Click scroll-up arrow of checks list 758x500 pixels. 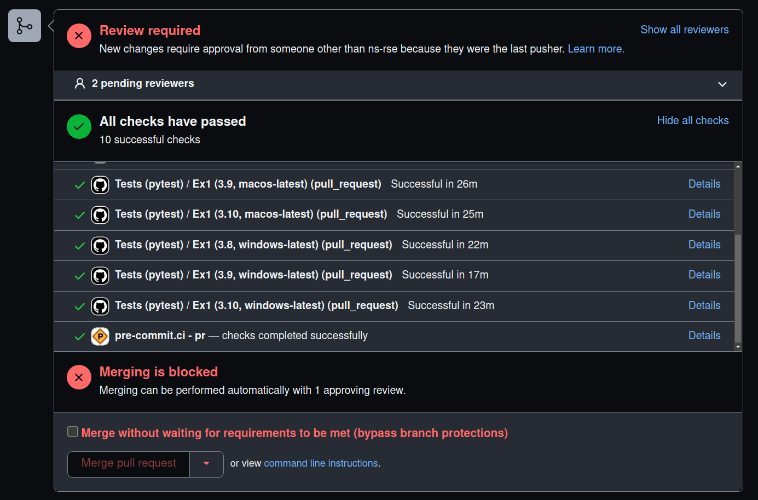pyautogui.click(x=738, y=166)
